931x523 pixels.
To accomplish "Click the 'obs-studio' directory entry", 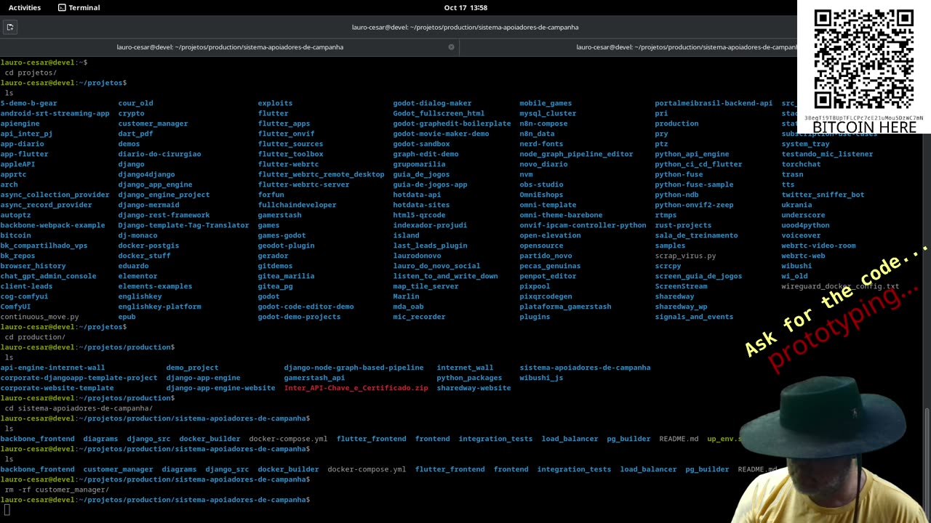I will (541, 185).
